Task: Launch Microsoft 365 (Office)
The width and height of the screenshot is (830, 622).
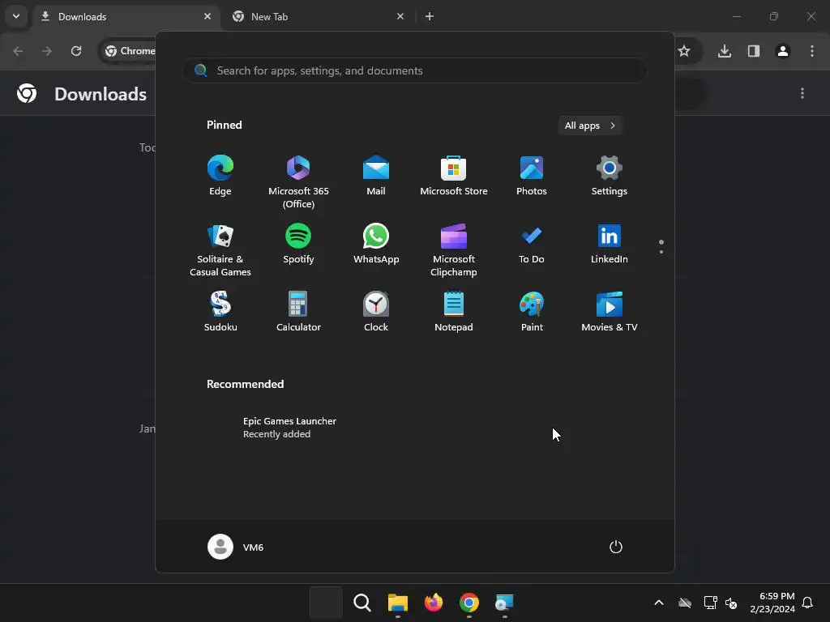Action: coord(298,180)
